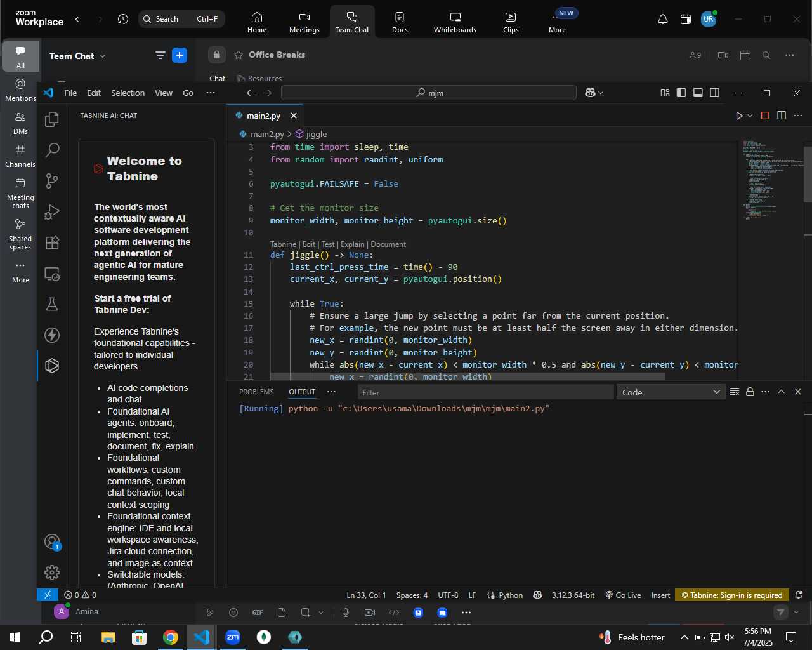This screenshot has height=650, width=812.
Task: Open Zoom Whiteboards tab
Action: (x=455, y=22)
